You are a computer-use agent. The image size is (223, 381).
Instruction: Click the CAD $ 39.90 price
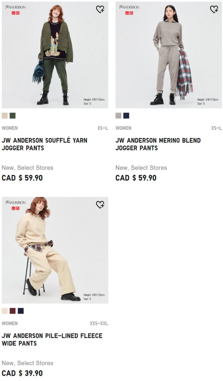click(x=22, y=373)
